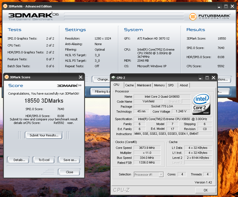Click the Technology value 45 nm
The width and height of the screenshot is (238, 197).
pyautogui.click(x=141, y=111)
